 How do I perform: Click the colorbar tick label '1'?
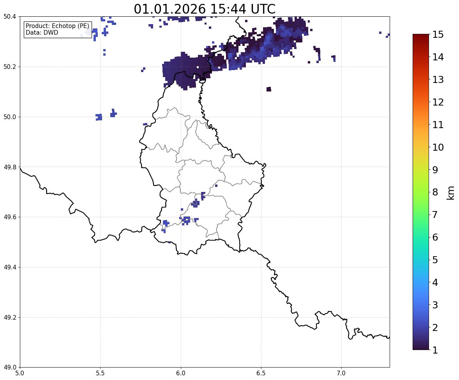click(x=435, y=350)
